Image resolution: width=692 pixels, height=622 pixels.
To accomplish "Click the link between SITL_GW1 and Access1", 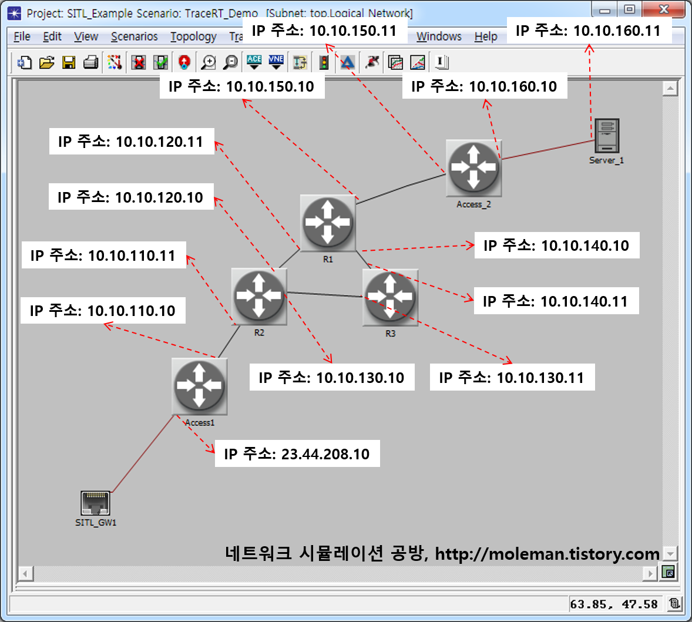I will click(x=143, y=453).
